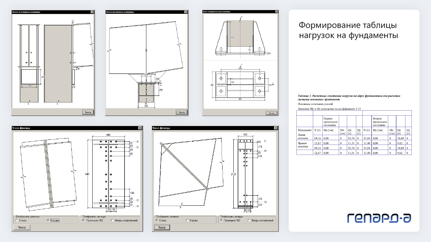
Task: Click 'Выход' in the top-left column head window
Action: tap(88, 112)
